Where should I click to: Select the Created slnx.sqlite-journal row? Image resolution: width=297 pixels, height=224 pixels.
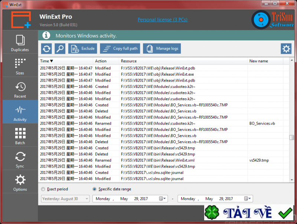[x=164, y=172]
